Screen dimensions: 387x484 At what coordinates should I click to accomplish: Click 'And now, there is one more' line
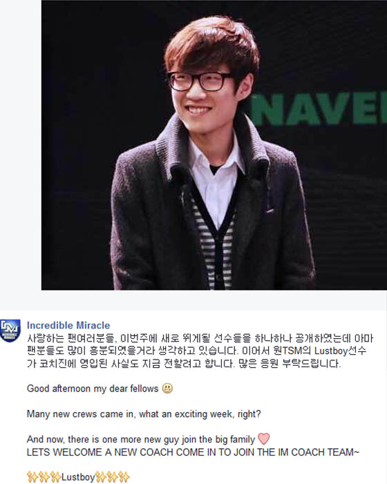click(141, 439)
